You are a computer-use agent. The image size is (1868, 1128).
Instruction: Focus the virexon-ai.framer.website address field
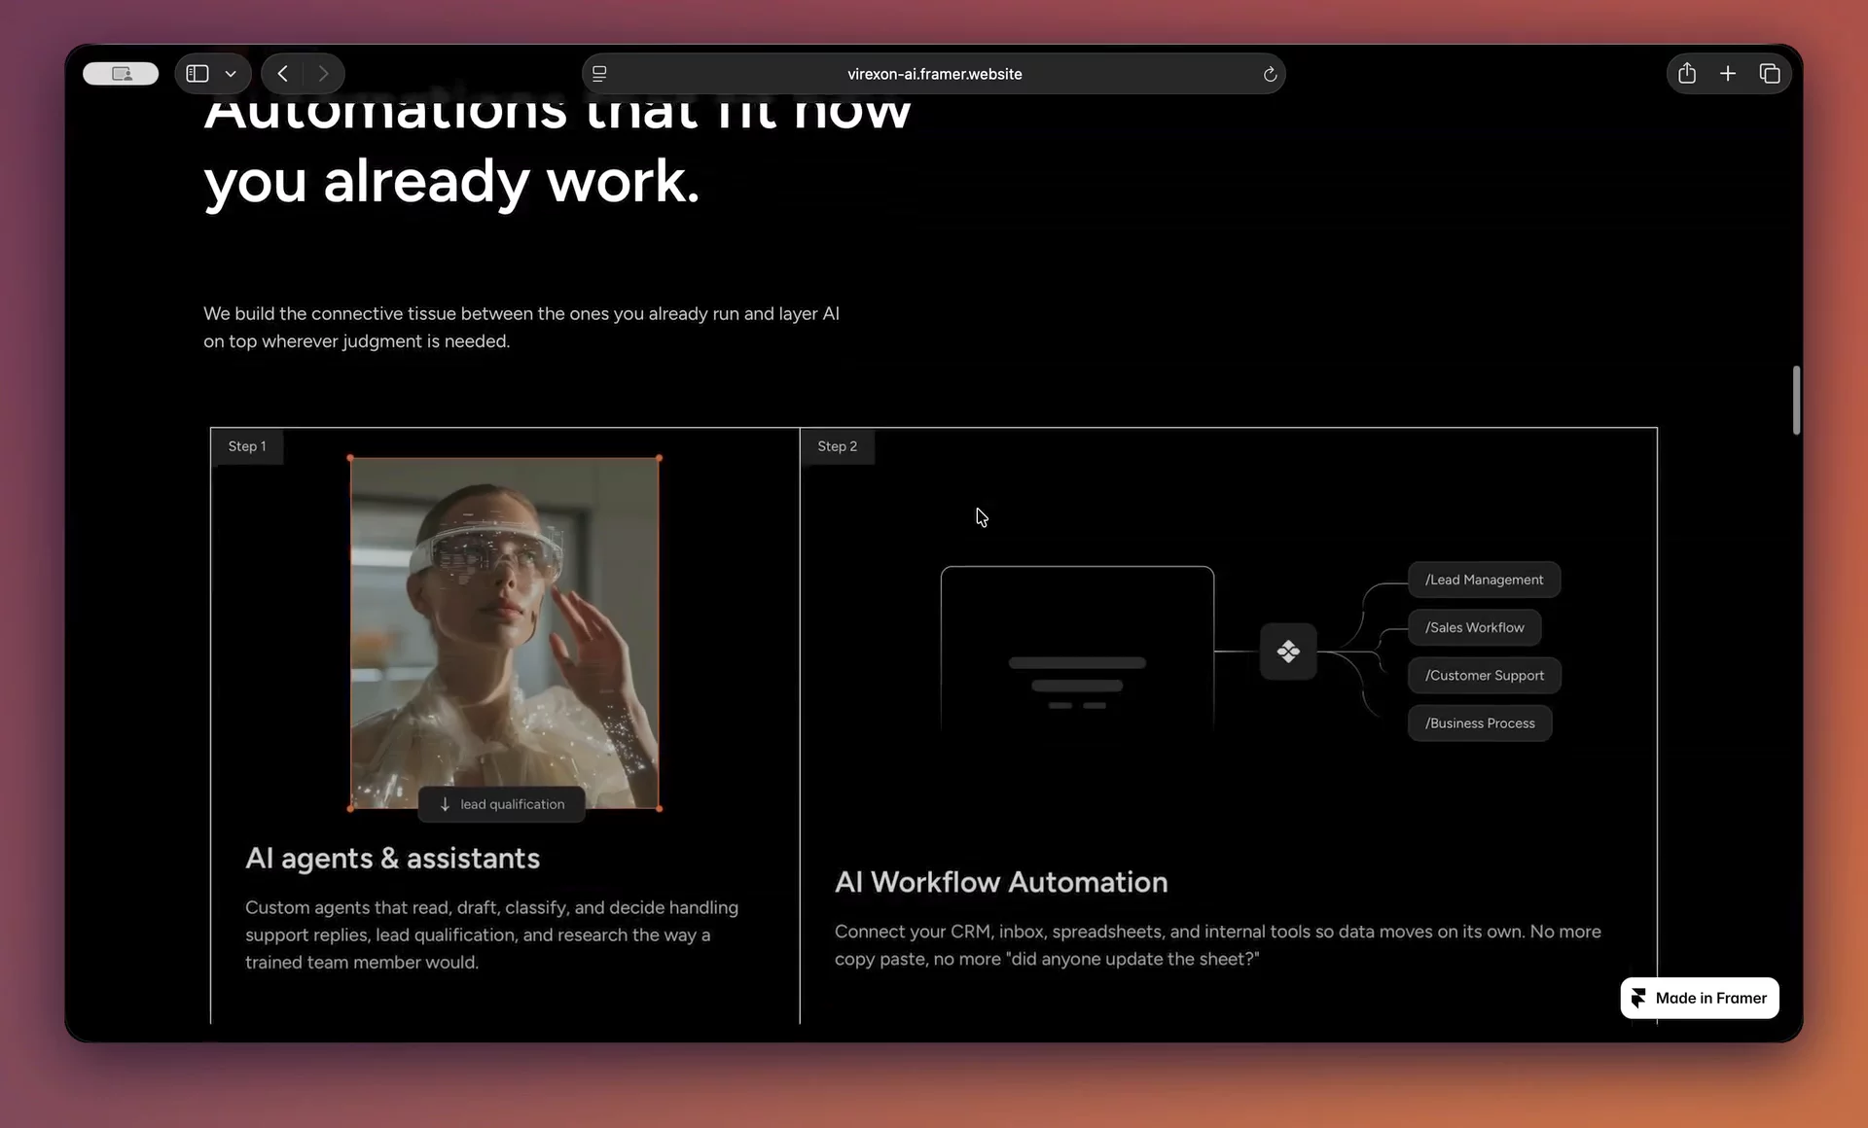coord(934,74)
